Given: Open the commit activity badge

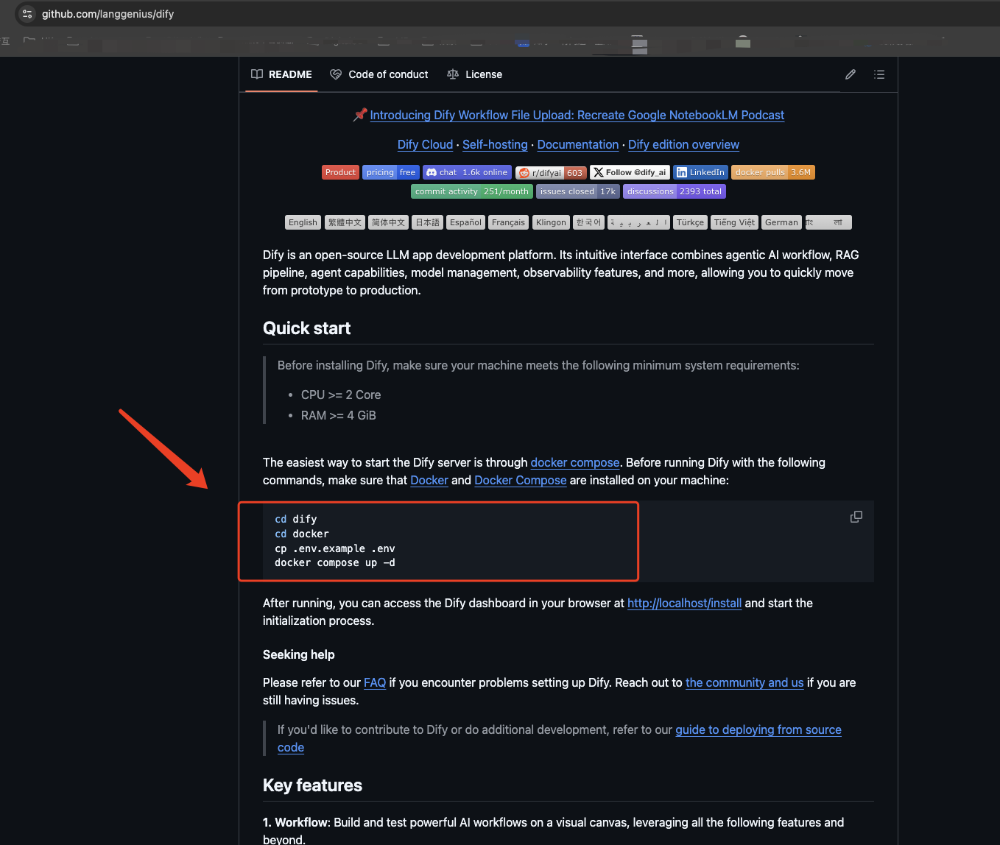Looking at the screenshot, I should (471, 191).
